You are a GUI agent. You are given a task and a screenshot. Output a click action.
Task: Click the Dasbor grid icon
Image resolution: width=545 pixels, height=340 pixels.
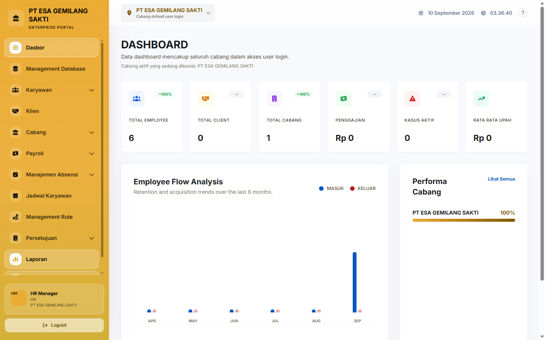(16, 48)
